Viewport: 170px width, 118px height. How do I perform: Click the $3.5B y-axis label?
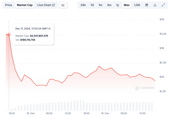(x=163, y=34)
